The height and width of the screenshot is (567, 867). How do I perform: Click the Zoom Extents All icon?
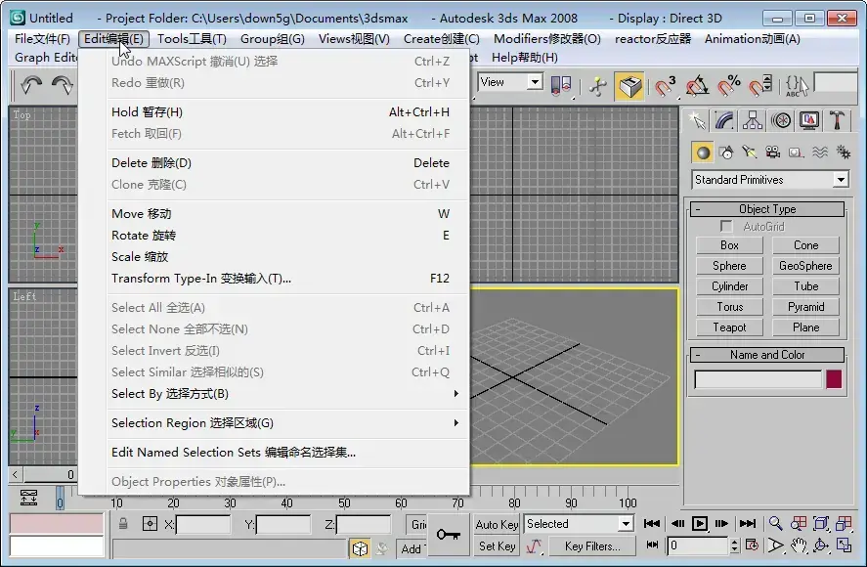(x=844, y=524)
